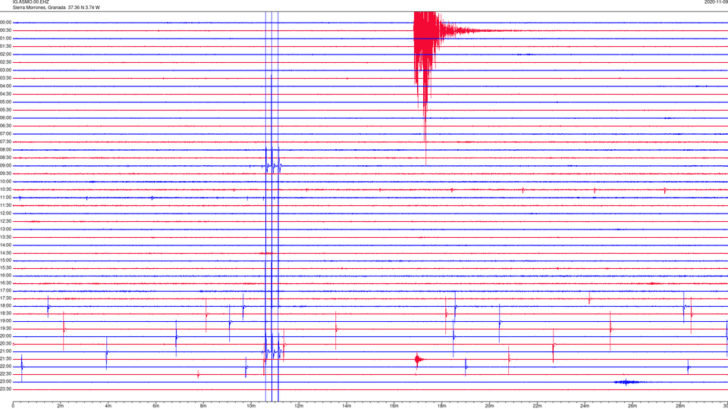Select the 06:30 time label
Image resolution: width=728 pixels, height=409 pixels.
coord(5,125)
